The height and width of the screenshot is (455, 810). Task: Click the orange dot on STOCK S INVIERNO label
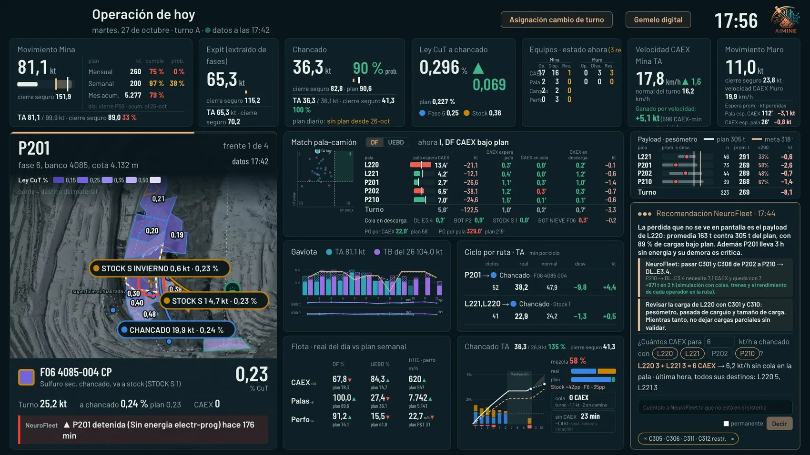[x=96, y=268]
